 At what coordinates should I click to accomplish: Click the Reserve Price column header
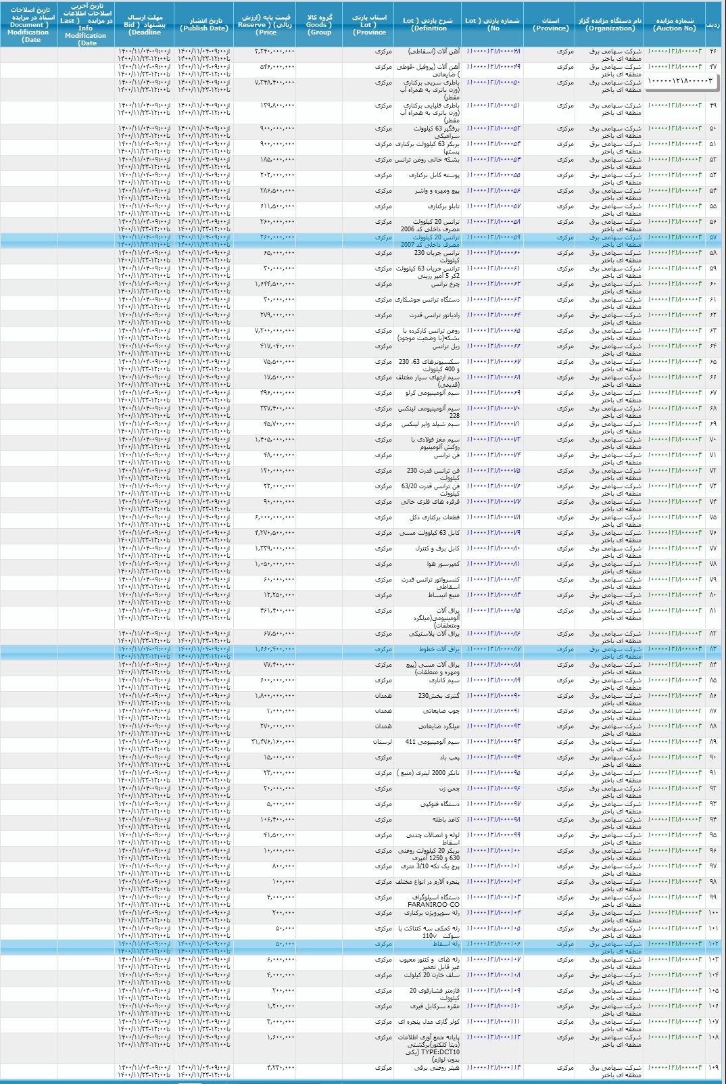click(266, 24)
